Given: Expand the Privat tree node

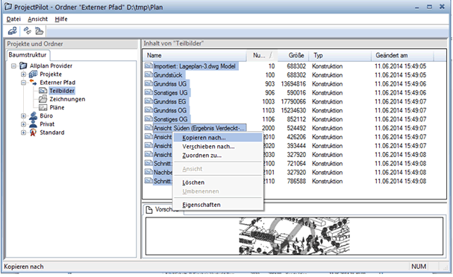Looking at the screenshot, I should click(23, 124).
